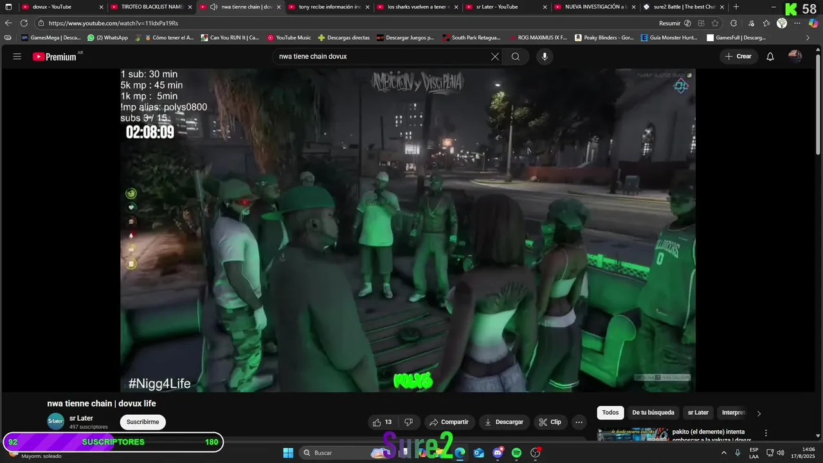Open more actions ellipsis under video
Screen dimensions: 823x463
[579, 422]
